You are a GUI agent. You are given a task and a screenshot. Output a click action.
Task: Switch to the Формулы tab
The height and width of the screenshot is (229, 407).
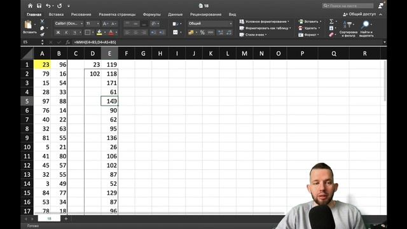pyautogui.click(x=151, y=15)
